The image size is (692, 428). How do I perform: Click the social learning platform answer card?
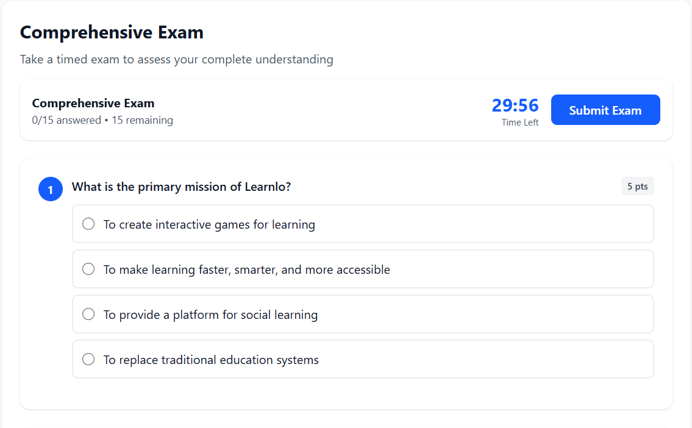tap(363, 314)
